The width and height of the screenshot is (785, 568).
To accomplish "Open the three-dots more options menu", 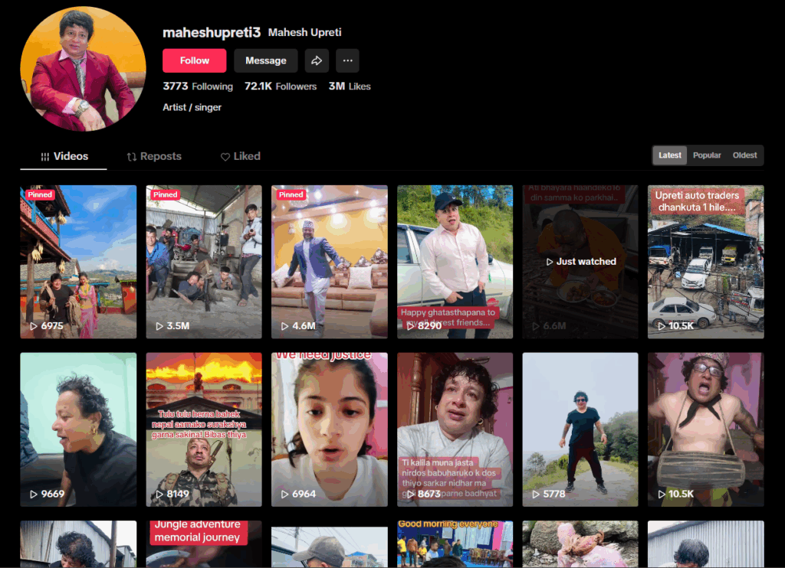I will (x=347, y=60).
